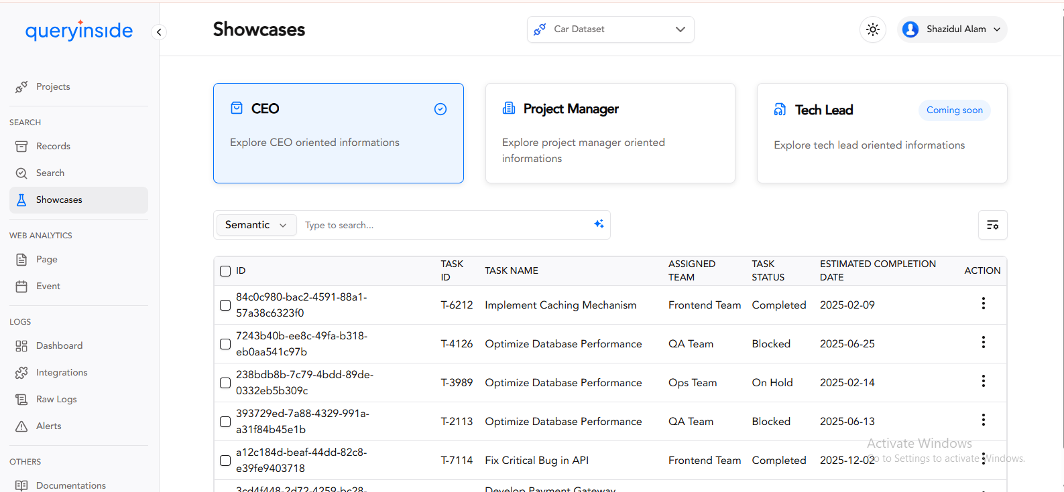Check the row for task T-4126
Screen dimensions: 1064x492
click(225, 344)
